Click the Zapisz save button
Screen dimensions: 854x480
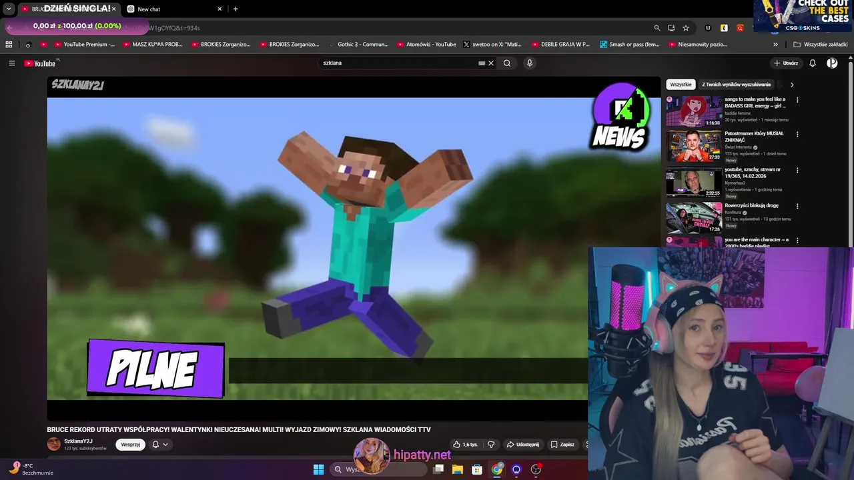tap(562, 445)
